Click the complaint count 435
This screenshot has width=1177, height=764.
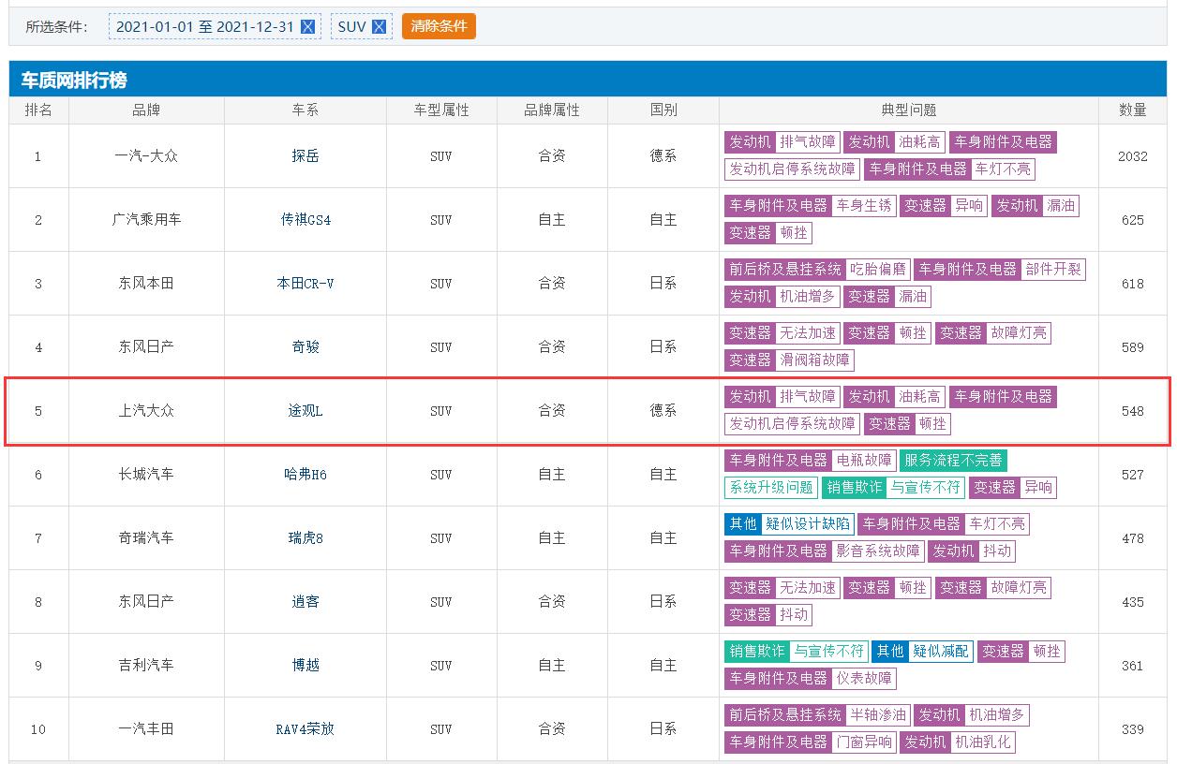tap(1133, 602)
